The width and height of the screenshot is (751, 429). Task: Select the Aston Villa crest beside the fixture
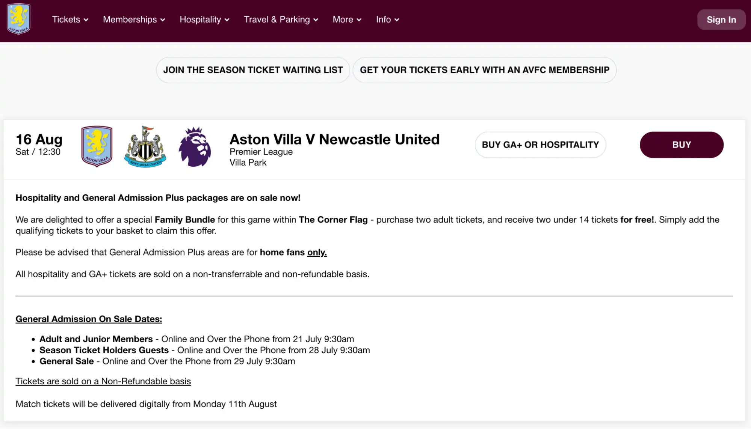pyautogui.click(x=97, y=146)
